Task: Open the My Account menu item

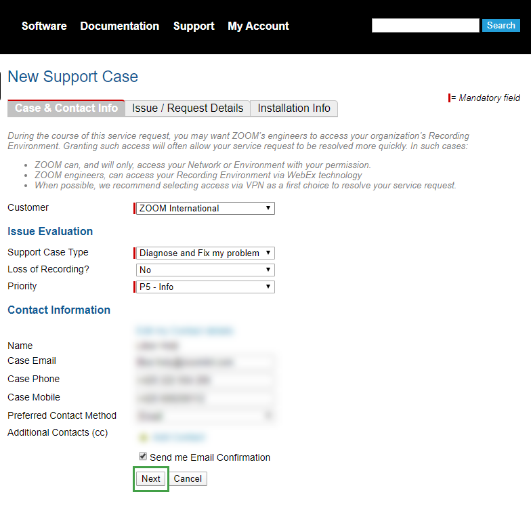Action: [x=258, y=26]
